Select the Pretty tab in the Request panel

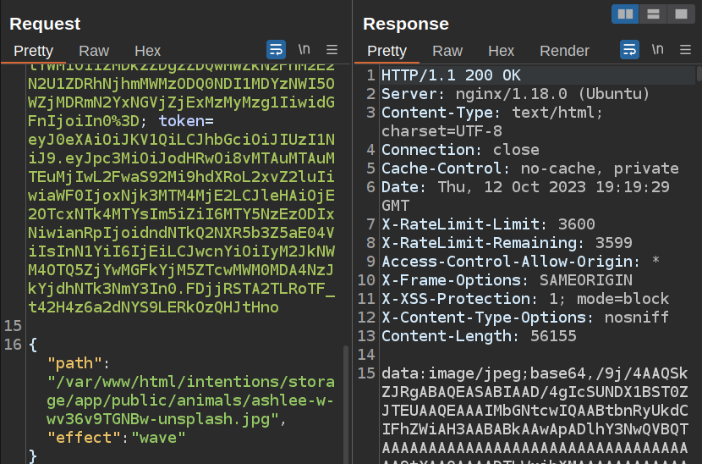pos(33,51)
